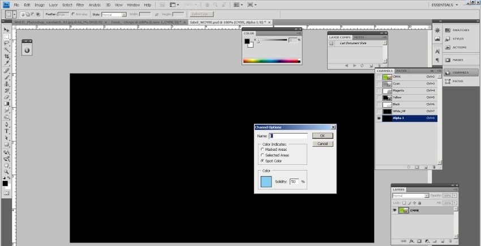Select the Magic Wand tool
481x246 pixels.
(6, 50)
